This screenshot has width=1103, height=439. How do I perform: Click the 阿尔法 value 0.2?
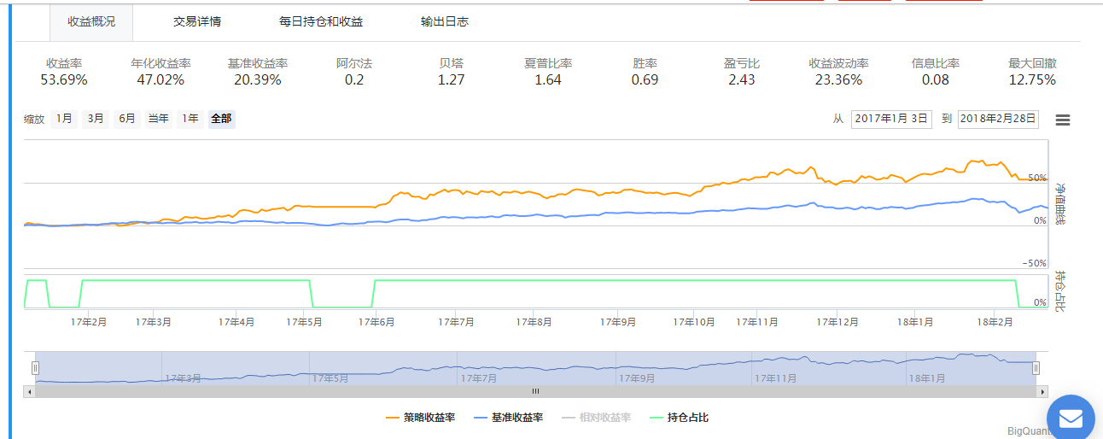[354, 79]
